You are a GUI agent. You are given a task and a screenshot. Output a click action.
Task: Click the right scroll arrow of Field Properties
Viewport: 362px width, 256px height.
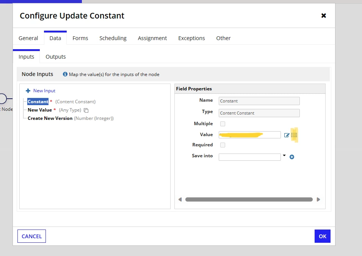(x=318, y=199)
